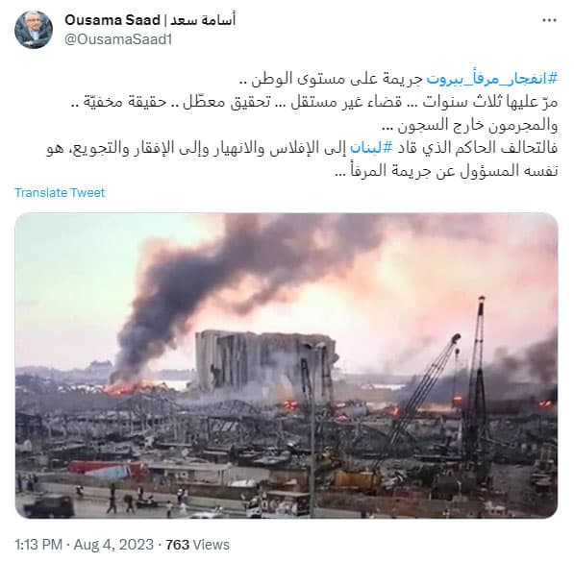
Task: Open the #انفجار_مرفأ_بيروت hashtag
Action: tap(492, 79)
